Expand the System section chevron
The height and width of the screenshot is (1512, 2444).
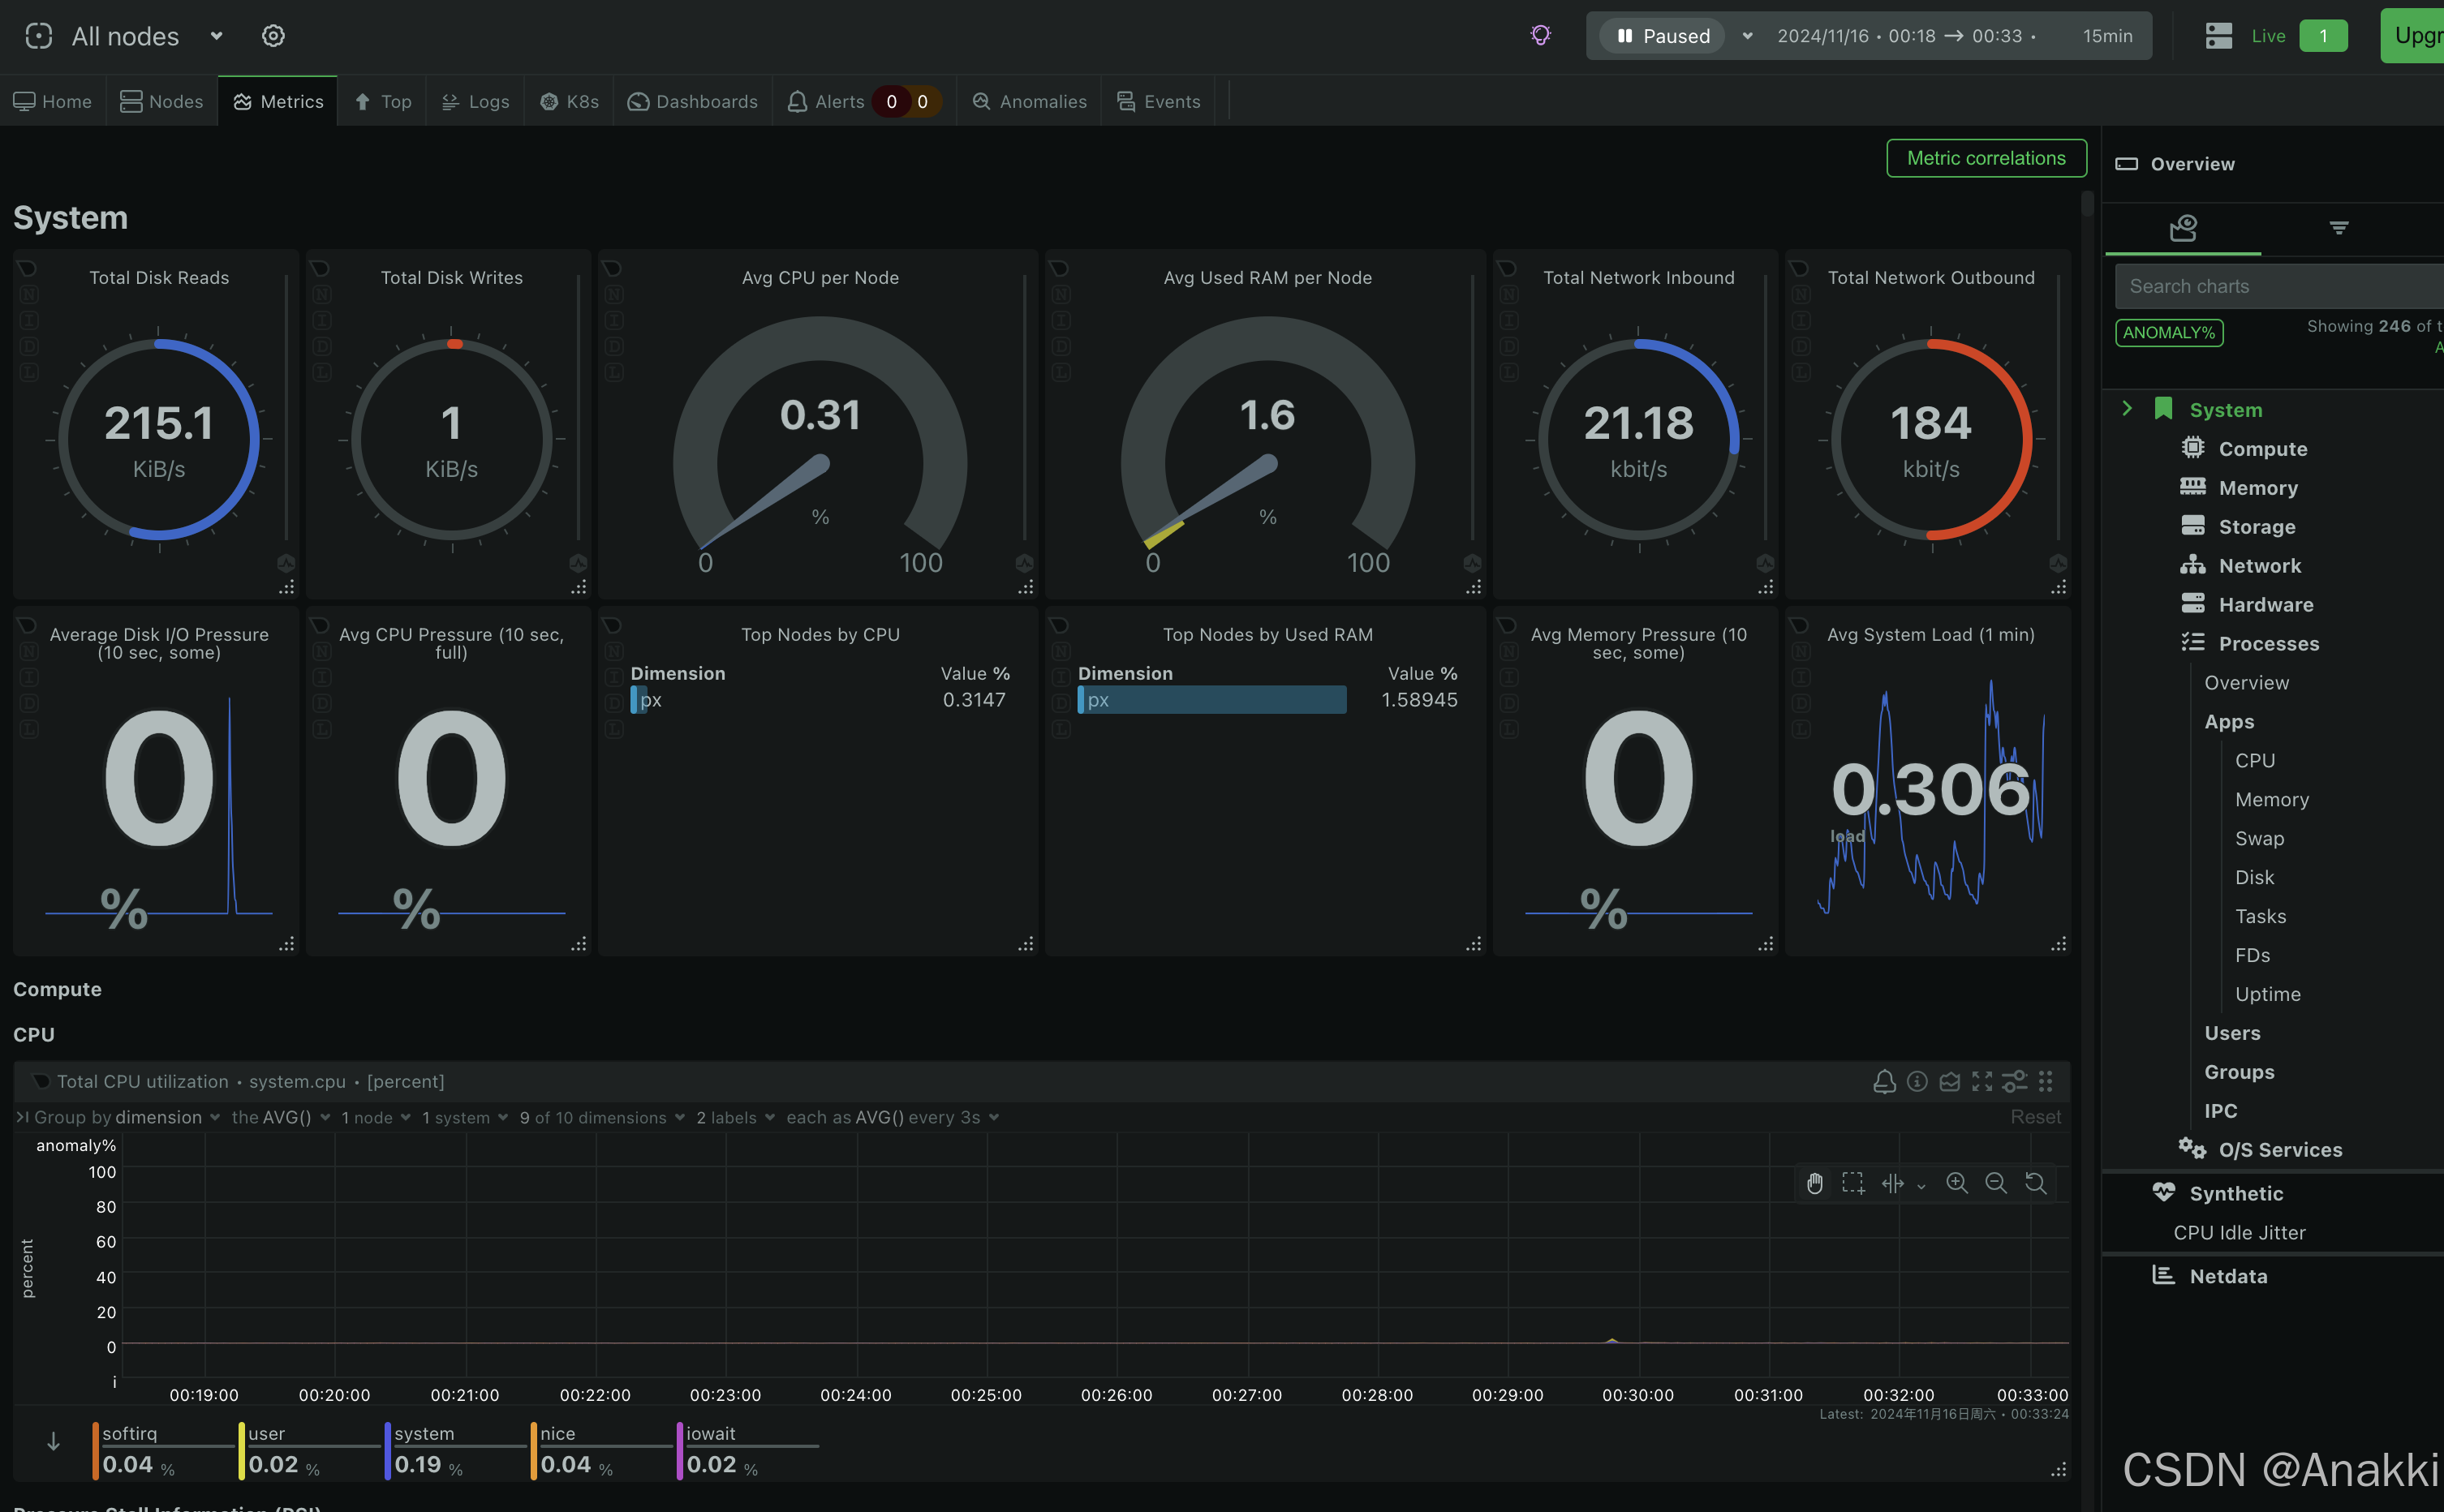[x=2127, y=409]
